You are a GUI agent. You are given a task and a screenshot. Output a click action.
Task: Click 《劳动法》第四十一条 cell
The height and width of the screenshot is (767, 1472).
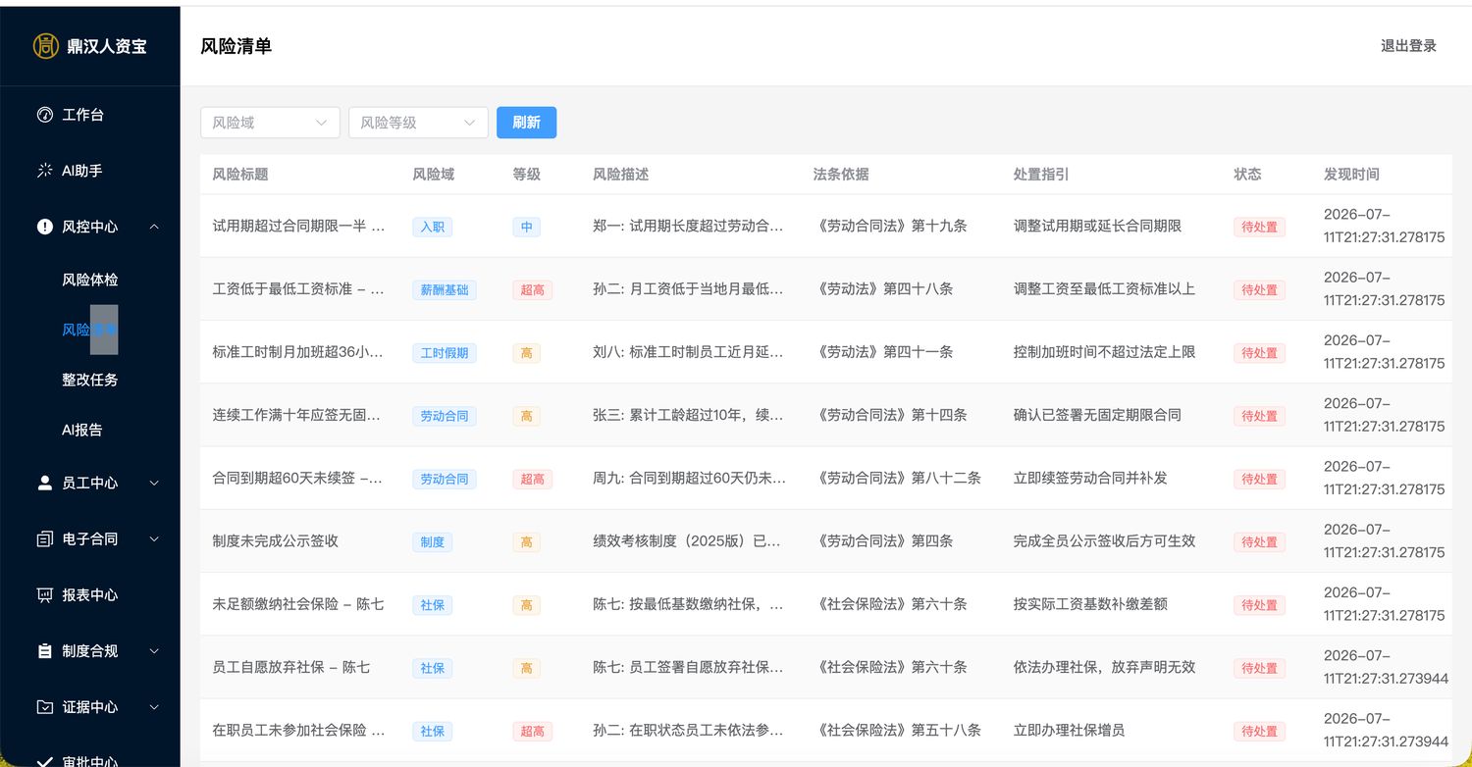tap(883, 351)
